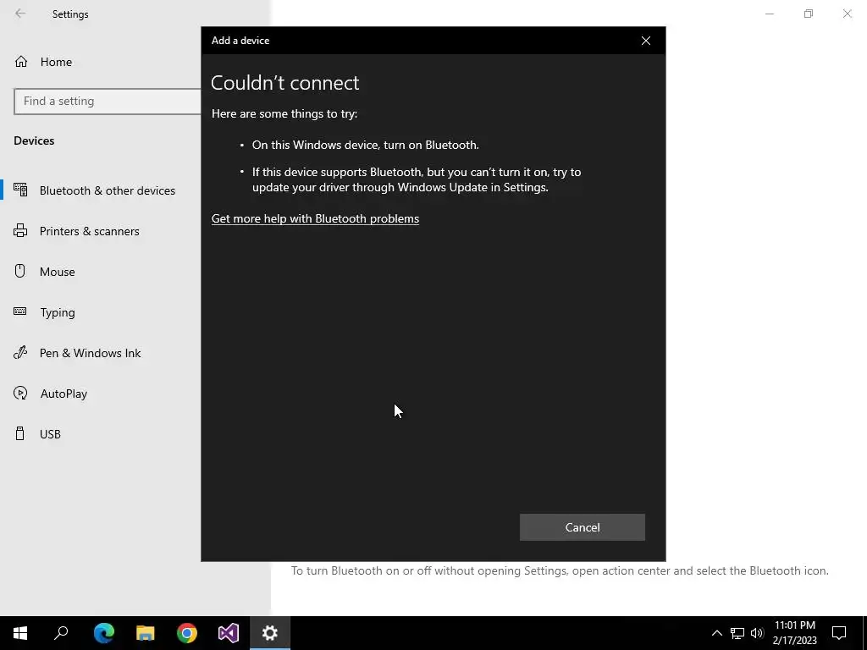Click the Add a device title text
Viewport: 867px width, 650px height.
coord(240,41)
